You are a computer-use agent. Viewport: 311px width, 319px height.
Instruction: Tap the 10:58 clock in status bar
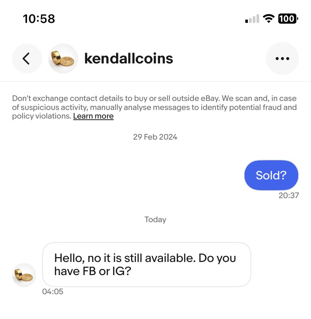39,19
